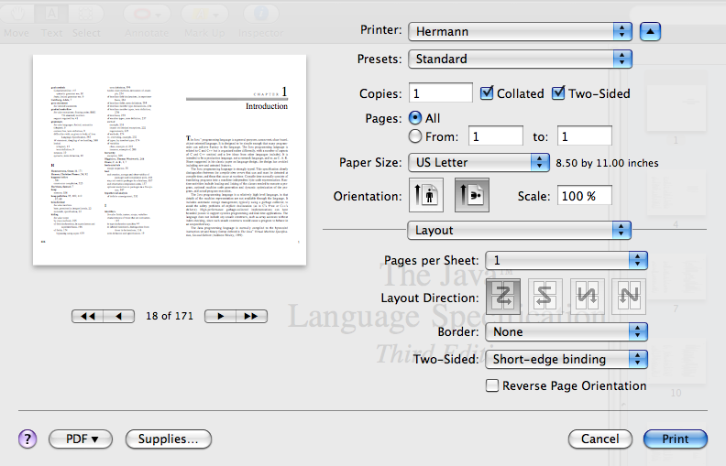726x466 pixels.
Task: Select the From page range radio button
Action: tap(415, 136)
